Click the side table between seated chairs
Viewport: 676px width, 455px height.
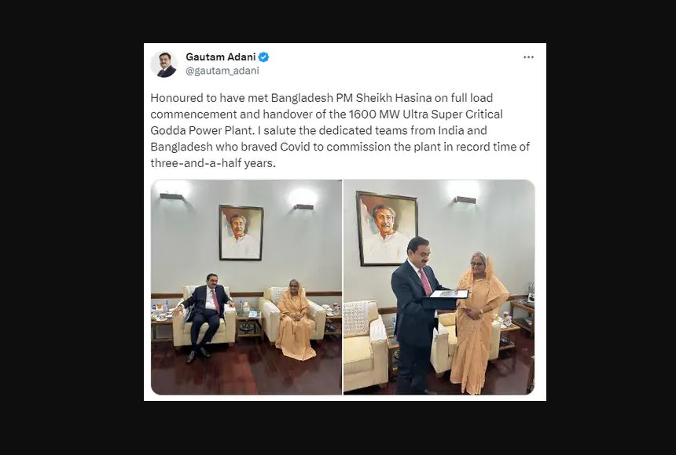point(249,325)
